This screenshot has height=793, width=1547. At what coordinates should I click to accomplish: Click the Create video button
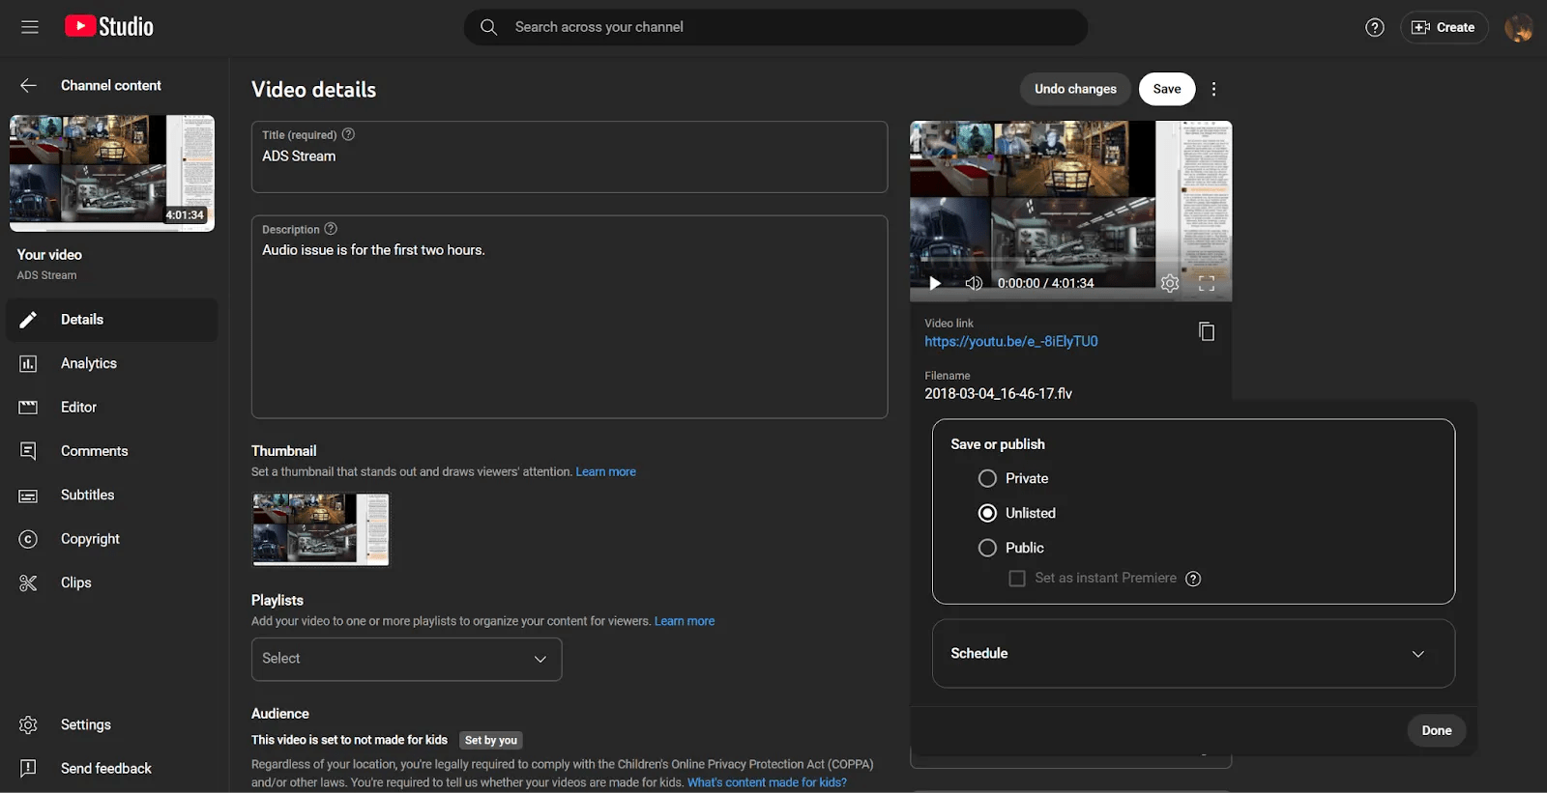(1444, 27)
